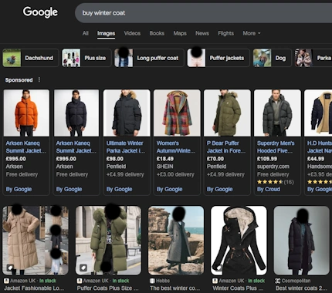Click the Dog chip thumbnail image
The width and height of the screenshot is (332, 293).
tap(263, 58)
